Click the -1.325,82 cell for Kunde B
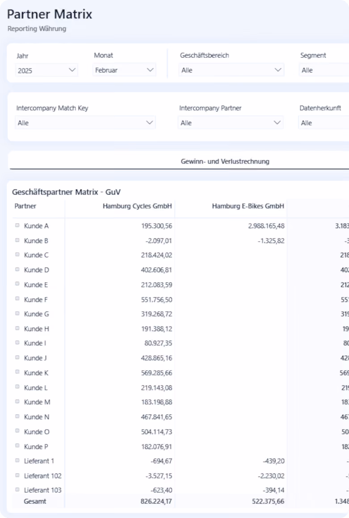The image size is (349, 518). click(x=271, y=241)
